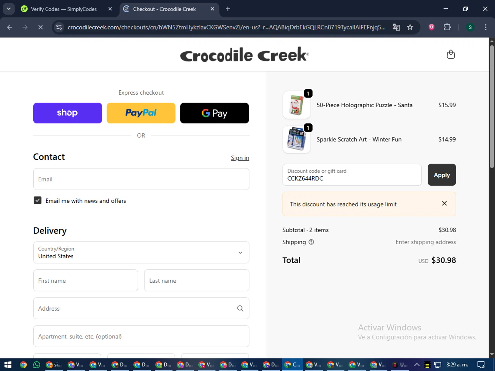This screenshot has width=495, height=371.
Task: Switch to the 'si...' Chrome taskbar window
Action: tap(54, 365)
